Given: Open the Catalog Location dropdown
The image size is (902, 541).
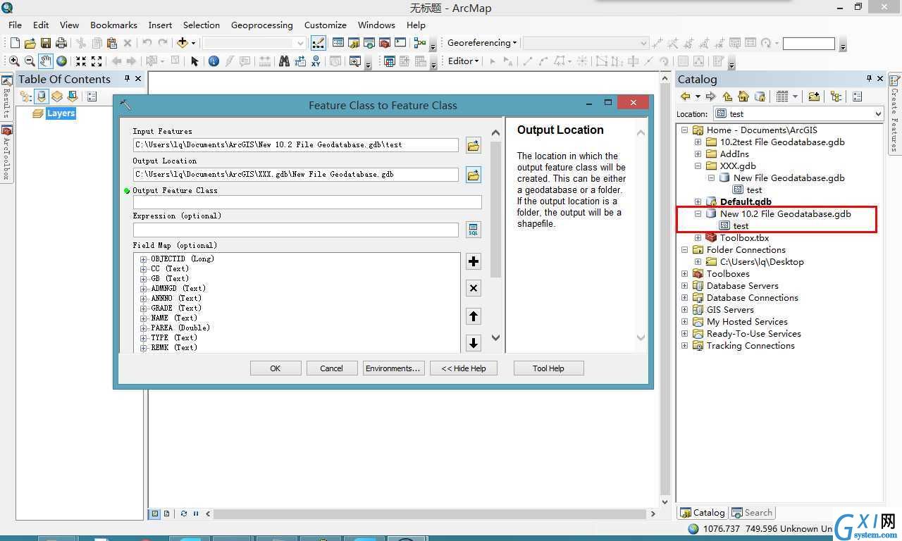Looking at the screenshot, I should tap(878, 114).
